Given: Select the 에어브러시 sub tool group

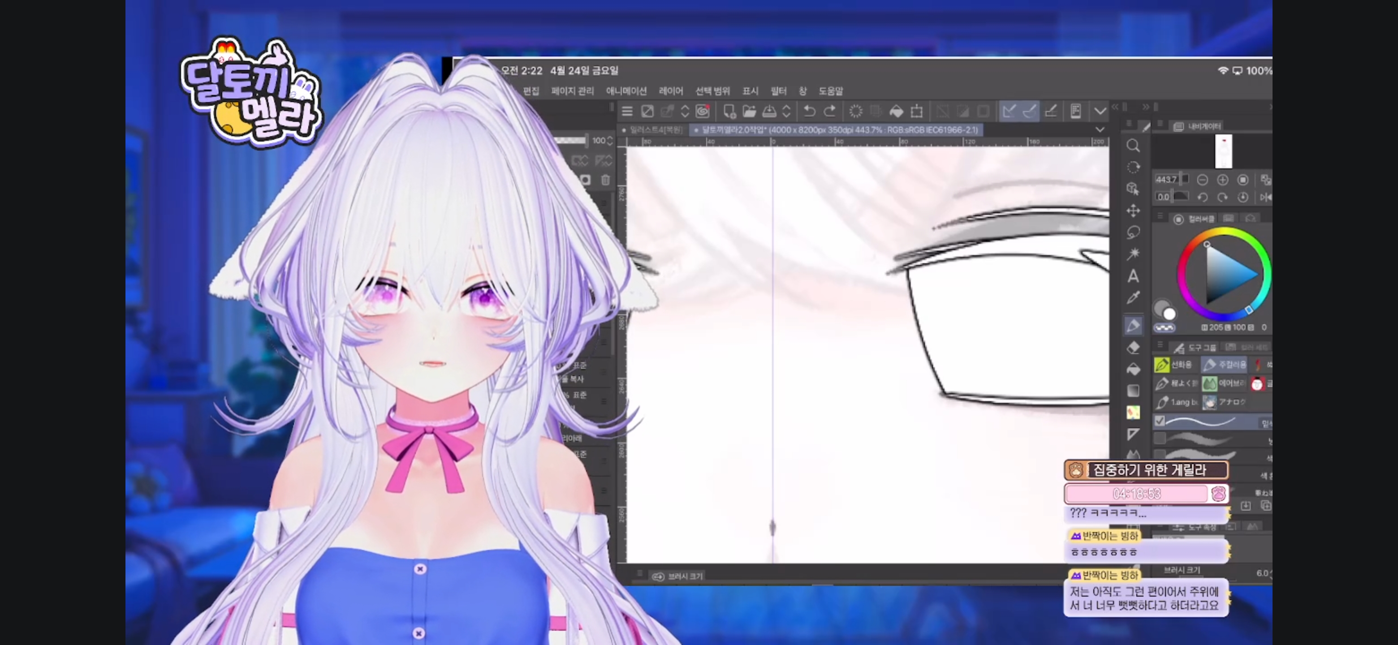Looking at the screenshot, I should [1224, 383].
